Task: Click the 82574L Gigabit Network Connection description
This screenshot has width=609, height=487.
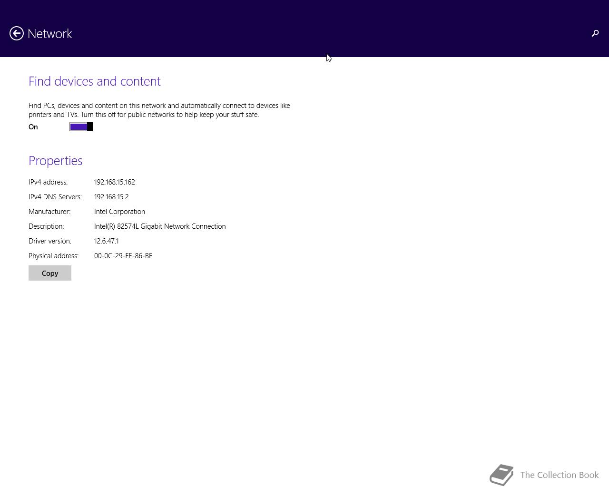Action: click(160, 226)
